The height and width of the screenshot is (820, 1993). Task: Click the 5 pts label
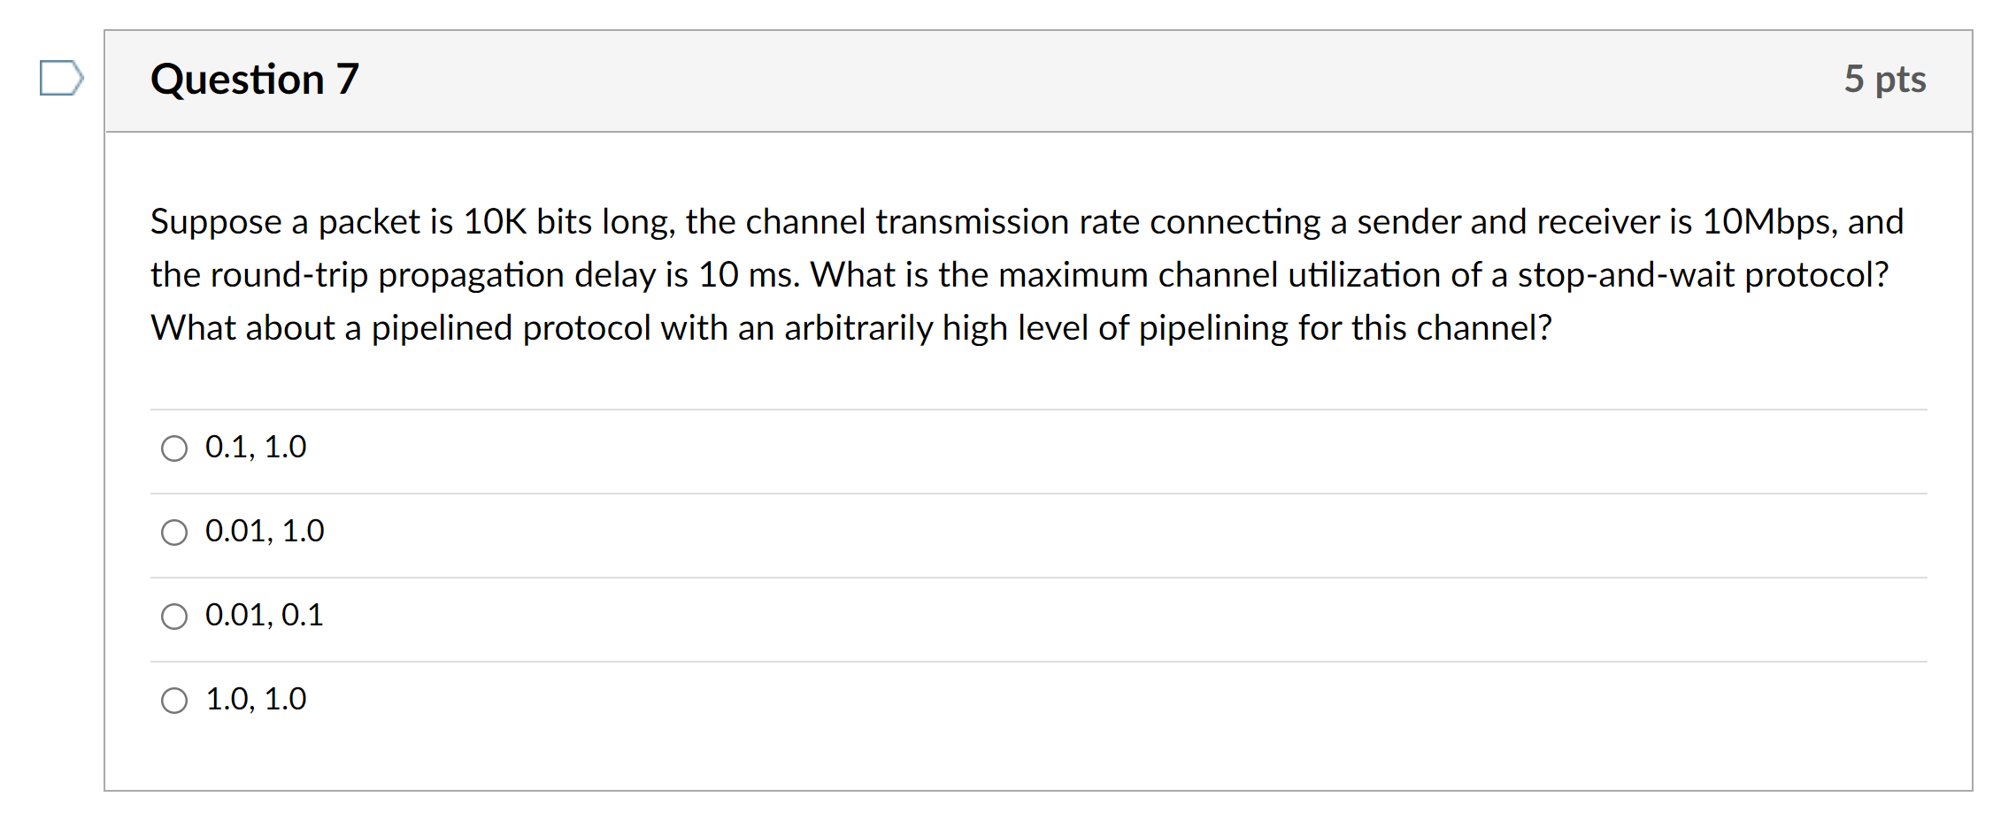pos(1885,80)
